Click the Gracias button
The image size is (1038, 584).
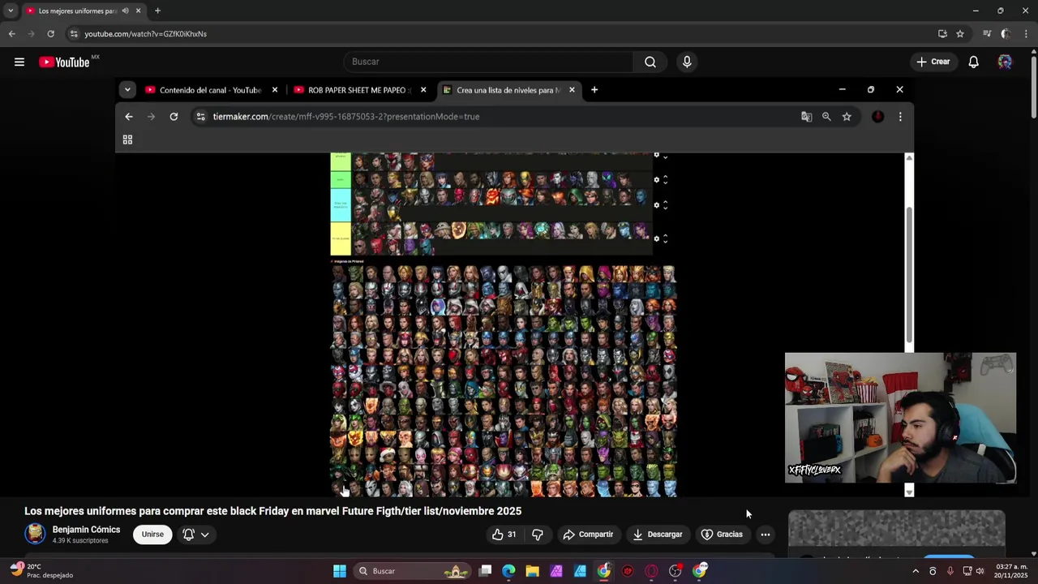722,535
